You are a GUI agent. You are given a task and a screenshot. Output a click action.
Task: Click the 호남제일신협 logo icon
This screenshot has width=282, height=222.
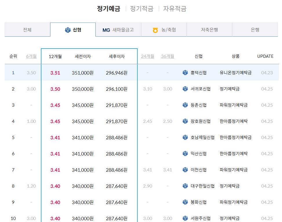click(185, 137)
